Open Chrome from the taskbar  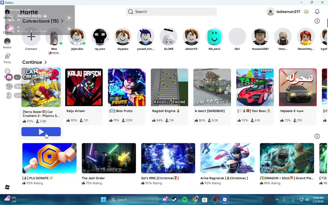pyautogui.click(x=195, y=200)
